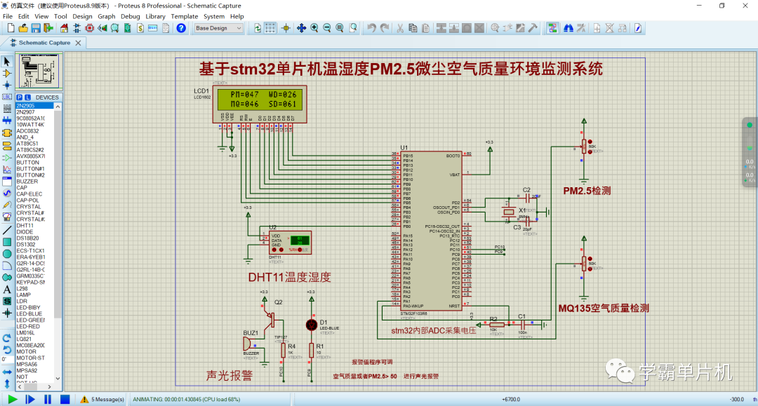Select the Junction Dot mode tool

[7, 85]
